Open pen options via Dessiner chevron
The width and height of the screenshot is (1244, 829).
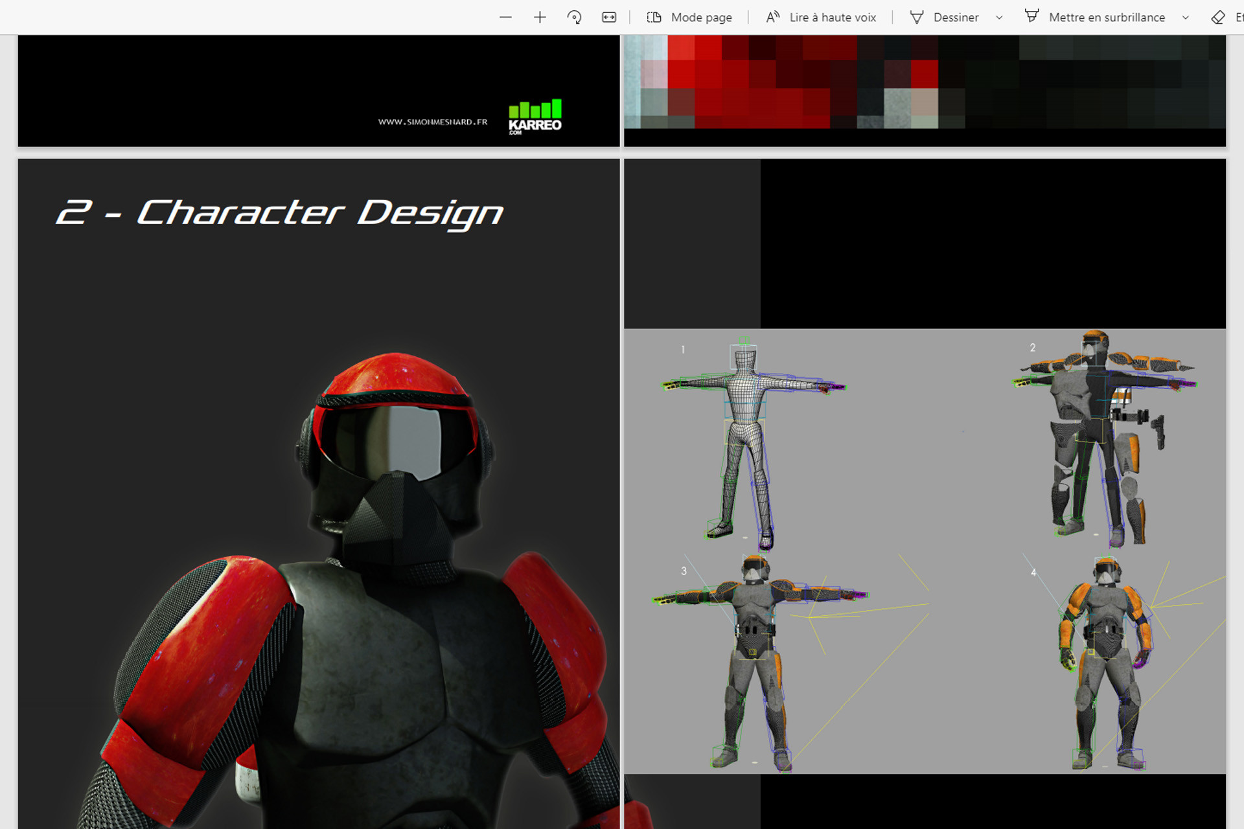[x=1000, y=17]
